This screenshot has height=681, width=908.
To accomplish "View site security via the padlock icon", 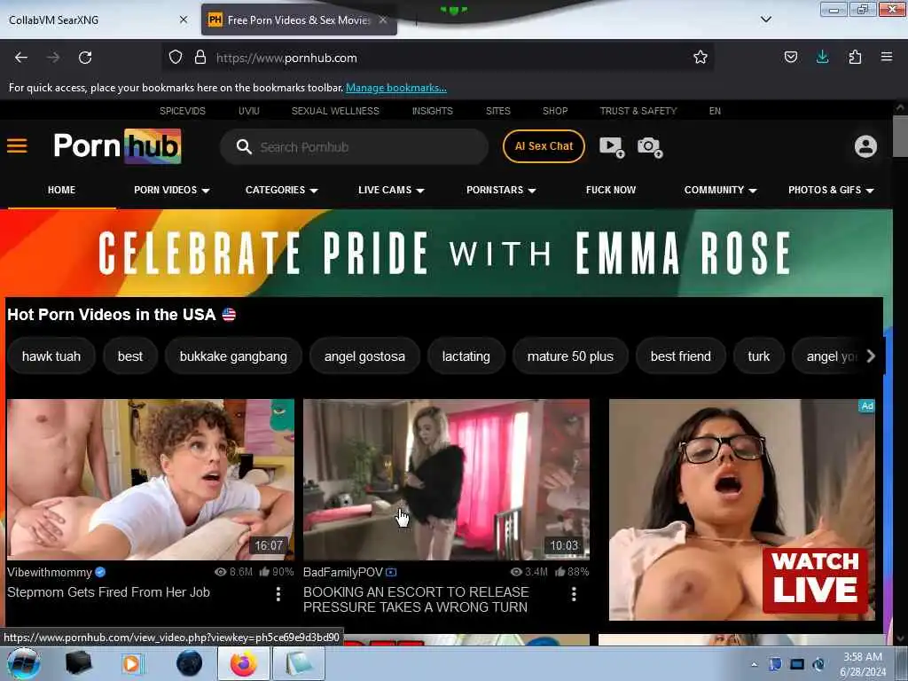I will coord(200,57).
